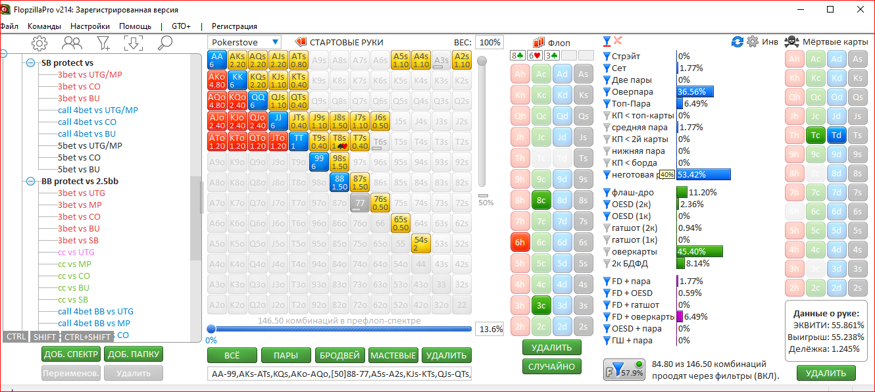Open the Команды menu
Viewport: 875px width, 392px height.
[44, 26]
